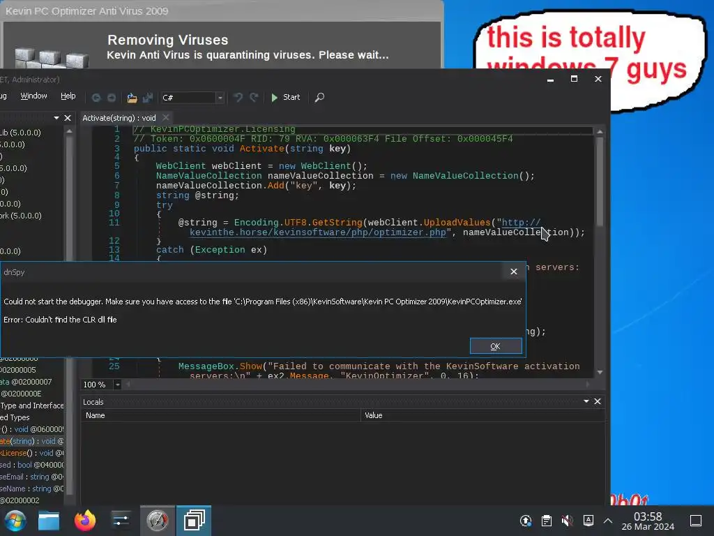Select the sed : bool tree item
Screen dimensions: 714x536
(31, 465)
